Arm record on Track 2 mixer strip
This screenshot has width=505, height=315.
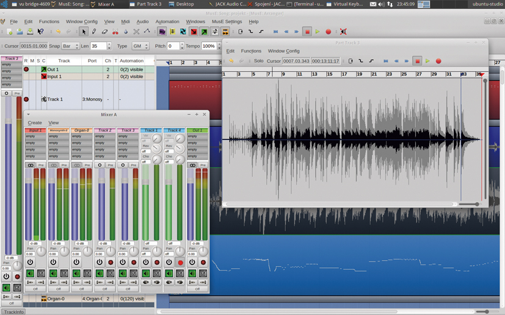point(111,262)
